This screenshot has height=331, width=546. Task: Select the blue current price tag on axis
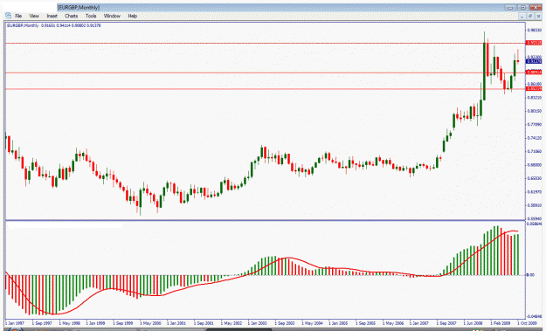tap(534, 61)
